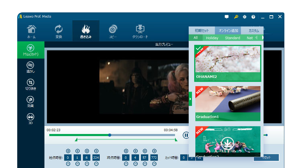Increase start time hours value
Viewport: 298px width, 168px height.
(x=68, y=151)
